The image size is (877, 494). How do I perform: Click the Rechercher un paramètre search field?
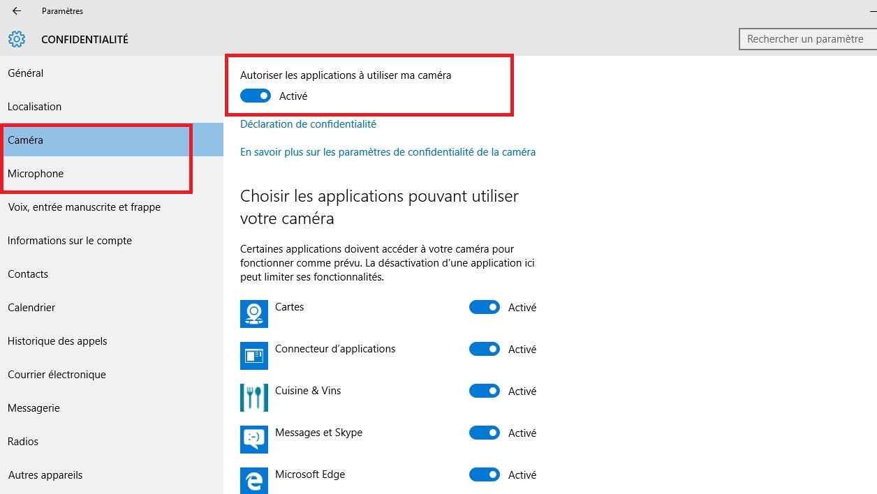tap(806, 39)
